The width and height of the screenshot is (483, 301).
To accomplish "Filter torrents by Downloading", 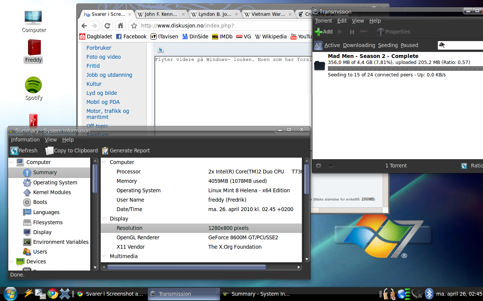I will click(359, 45).
